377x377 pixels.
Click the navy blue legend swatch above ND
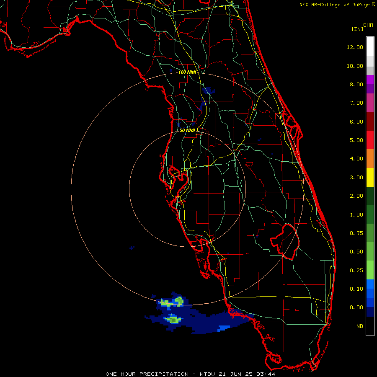coord(370,312)
